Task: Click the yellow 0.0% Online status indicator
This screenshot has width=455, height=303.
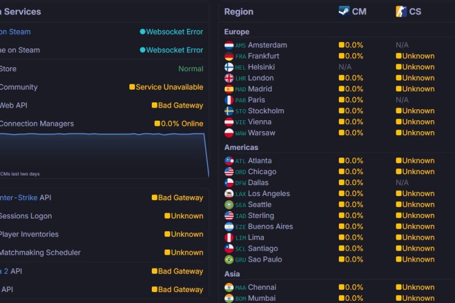Action: coord(179,124)
